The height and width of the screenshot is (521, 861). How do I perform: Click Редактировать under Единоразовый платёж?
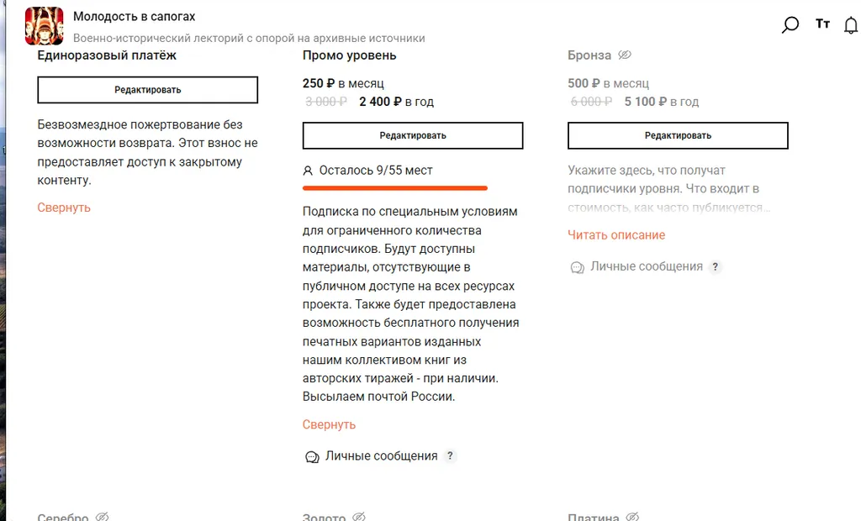coord(148,90)
